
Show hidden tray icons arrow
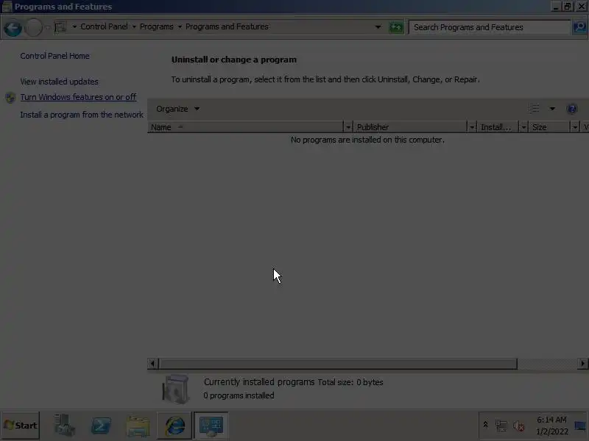coord(485,425)
